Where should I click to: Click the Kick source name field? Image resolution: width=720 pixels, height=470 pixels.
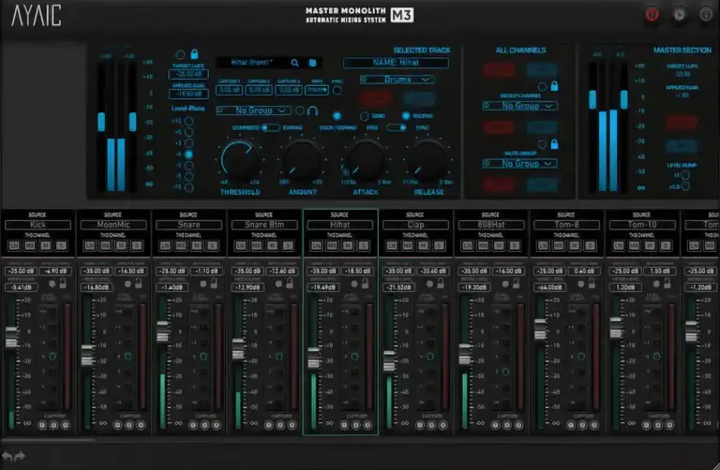point(37,225)
